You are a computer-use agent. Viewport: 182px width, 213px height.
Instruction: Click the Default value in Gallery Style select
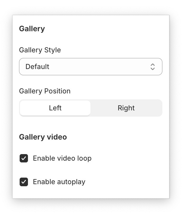tap(37, 67)
